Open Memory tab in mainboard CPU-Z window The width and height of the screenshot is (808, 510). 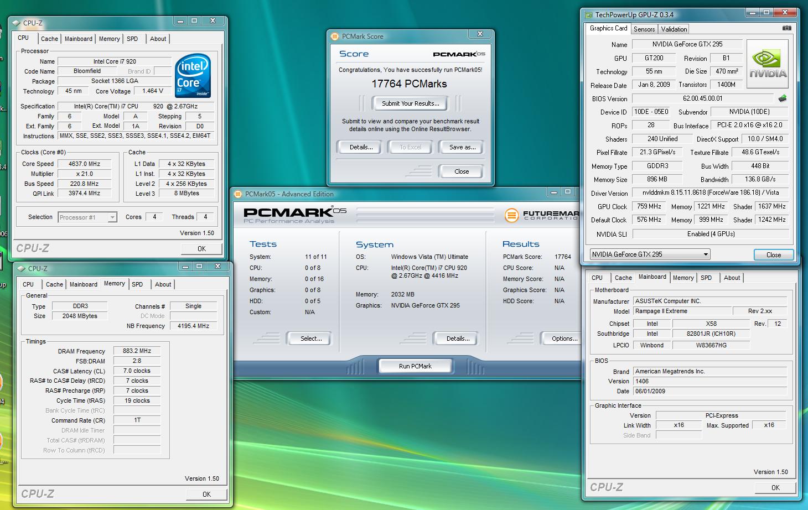click(x=683, y=278)
